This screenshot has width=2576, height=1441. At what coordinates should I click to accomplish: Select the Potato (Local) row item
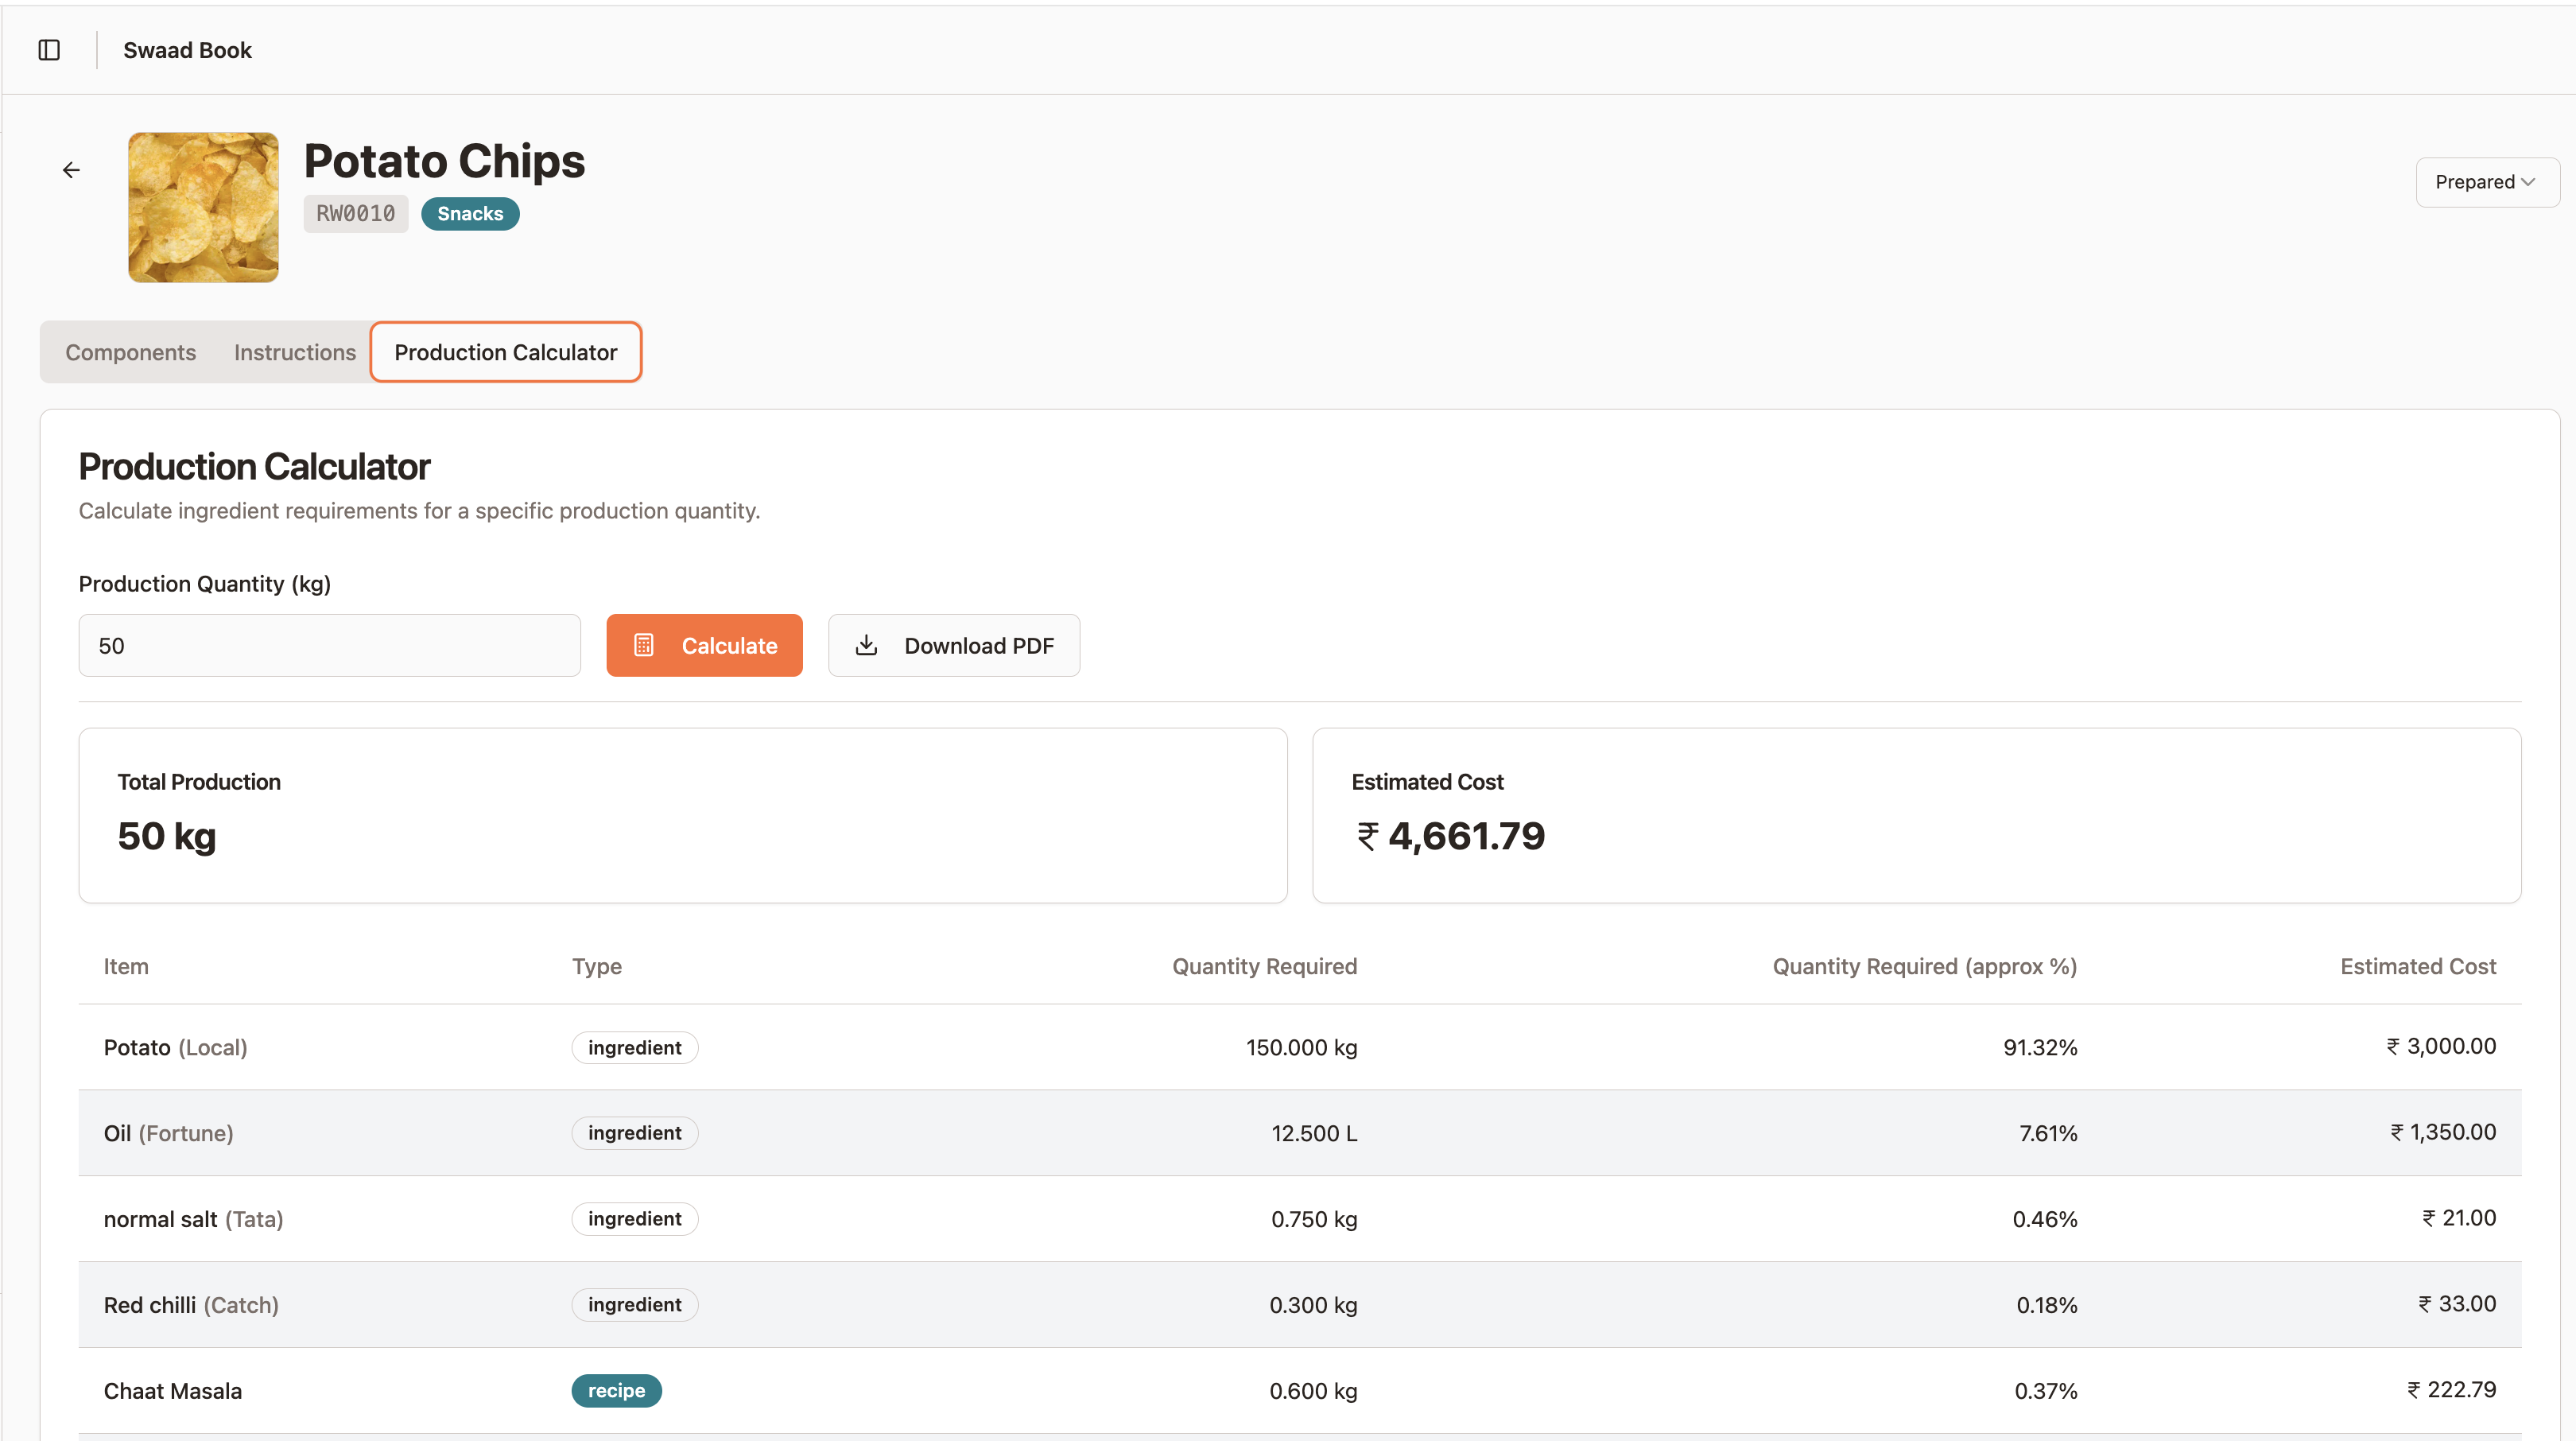[175, 1047]
